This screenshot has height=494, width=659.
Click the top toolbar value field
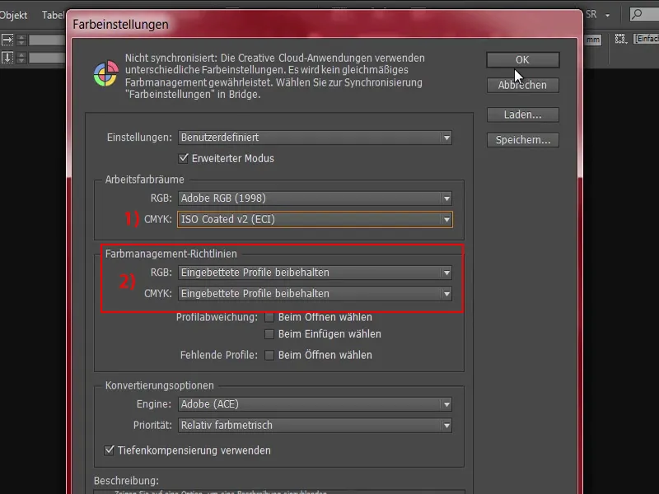[x=47, y=40]
